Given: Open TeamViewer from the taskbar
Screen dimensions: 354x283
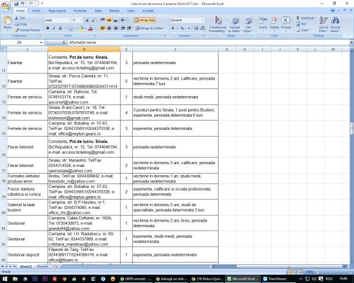Looking at the screenshot, I should 275,279.
